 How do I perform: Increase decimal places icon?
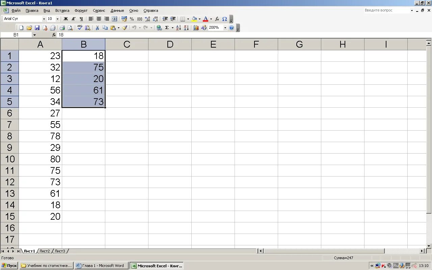(x=147, y=19)
